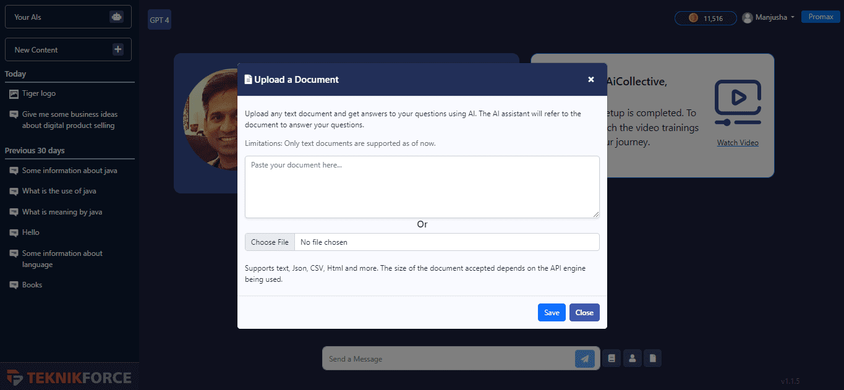The height and width of the screenshot is (390, 844).
Task: Click the Choose File button
Action: (x=270, y=242)
